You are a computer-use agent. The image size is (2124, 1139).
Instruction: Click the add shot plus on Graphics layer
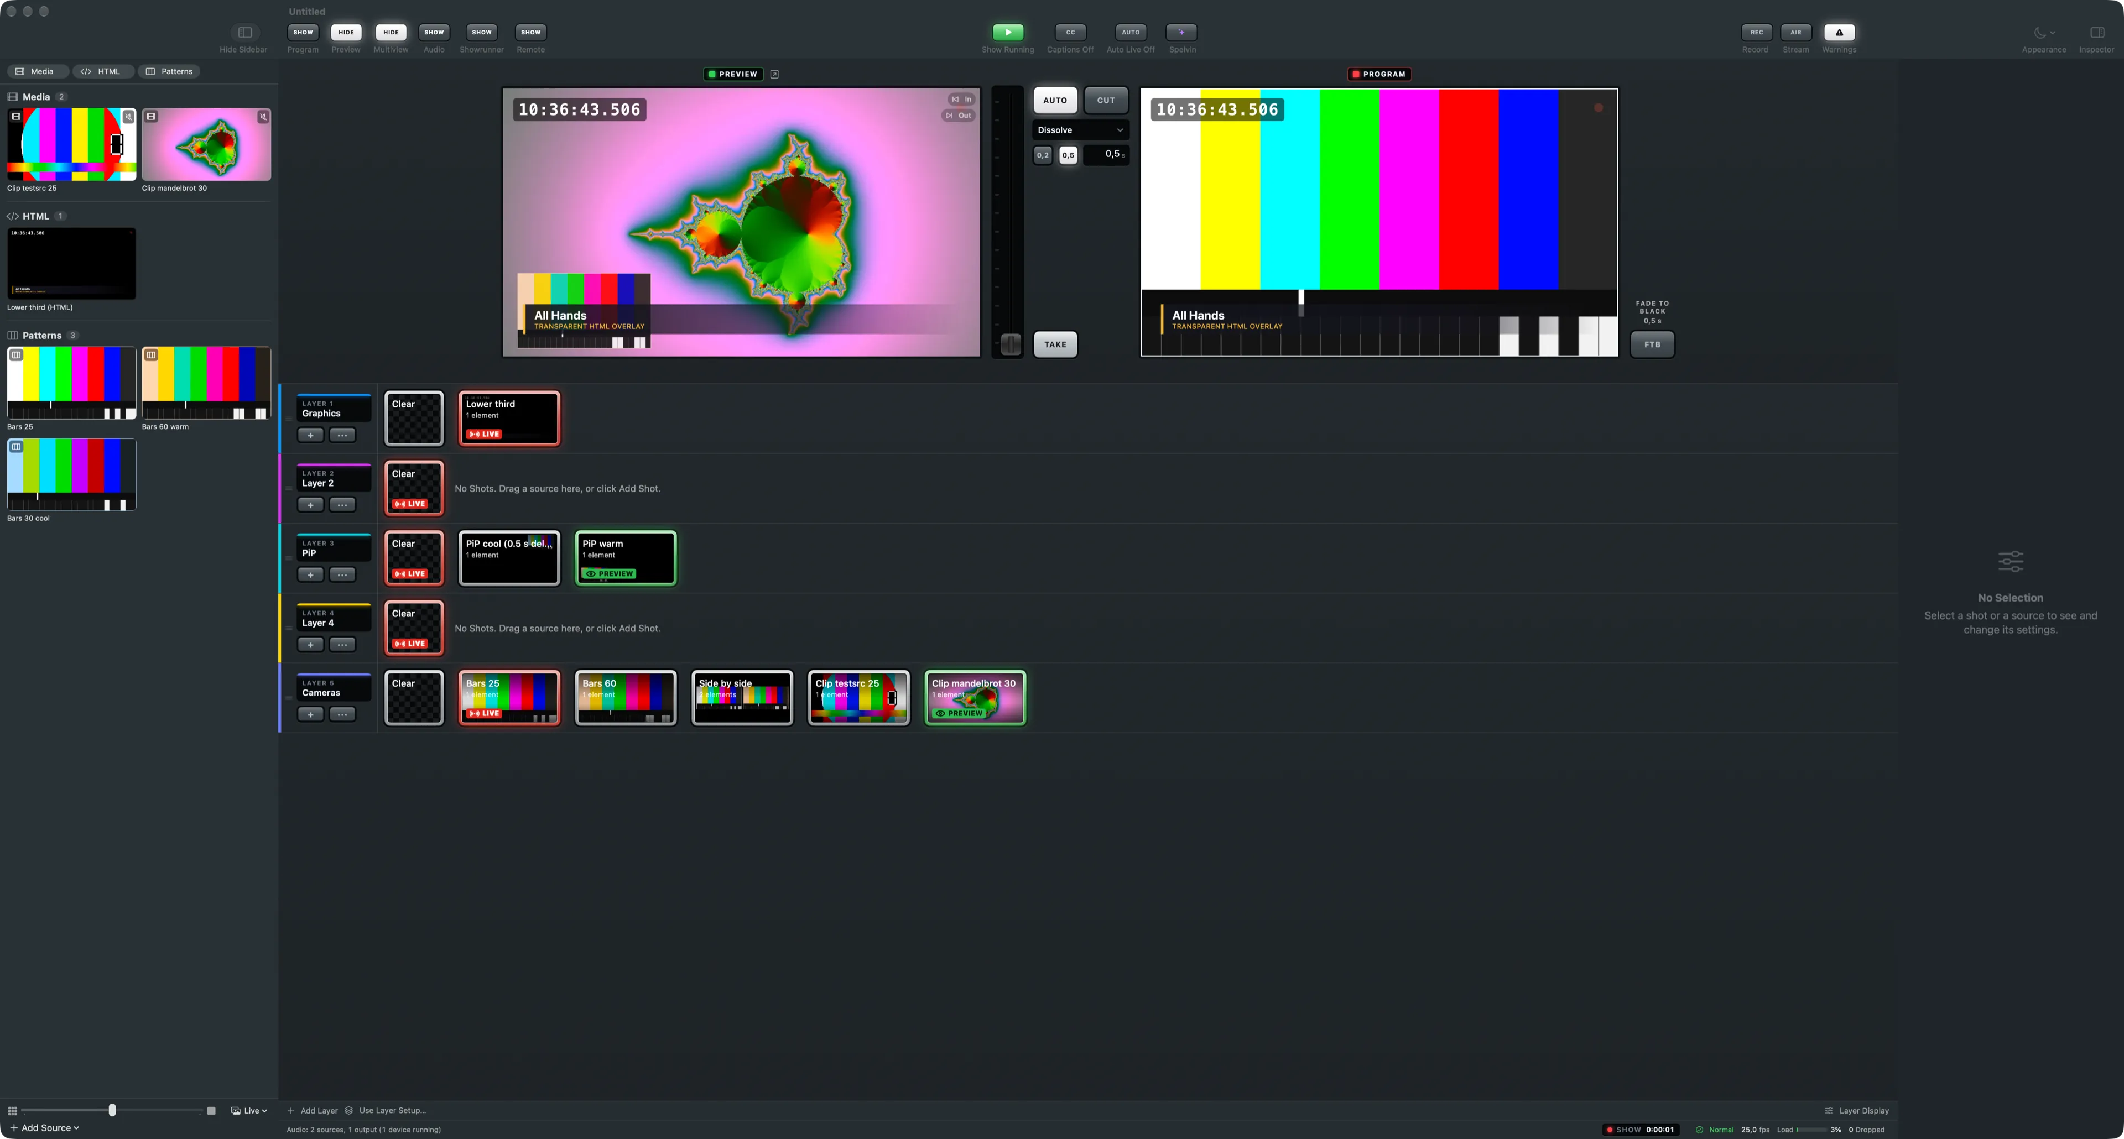pyautogui.click(x=310, y=435)
